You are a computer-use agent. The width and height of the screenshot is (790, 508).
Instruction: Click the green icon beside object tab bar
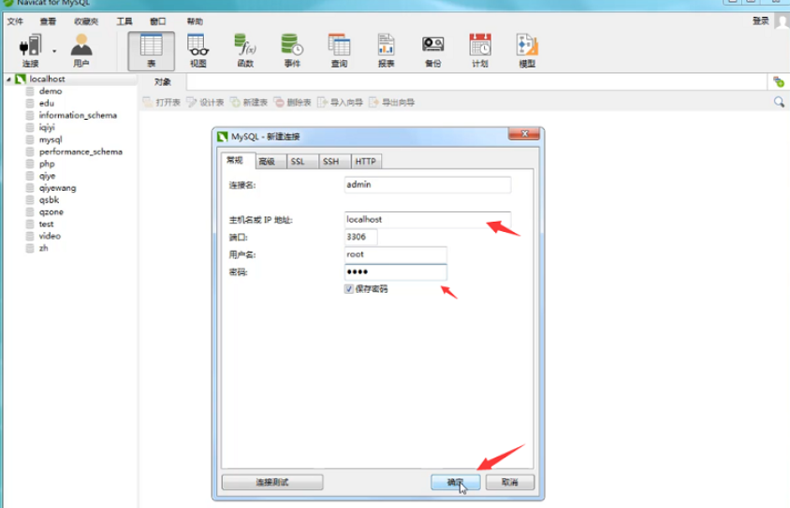[x=779, y=81]
